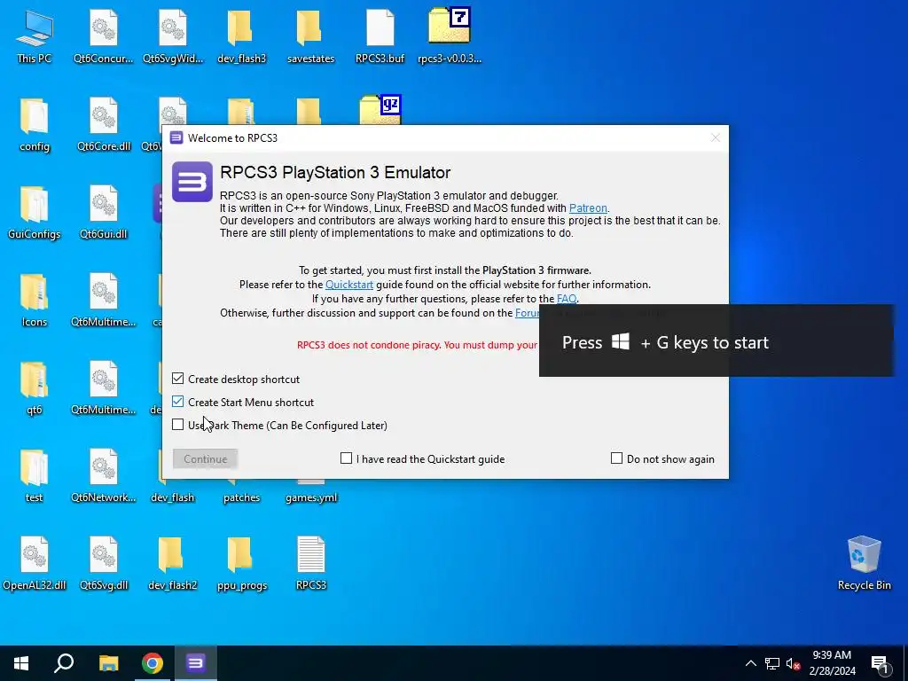Open the GuiConfigs folder icon
This screenshot has height=681, width=908.
tap(35, 213)
